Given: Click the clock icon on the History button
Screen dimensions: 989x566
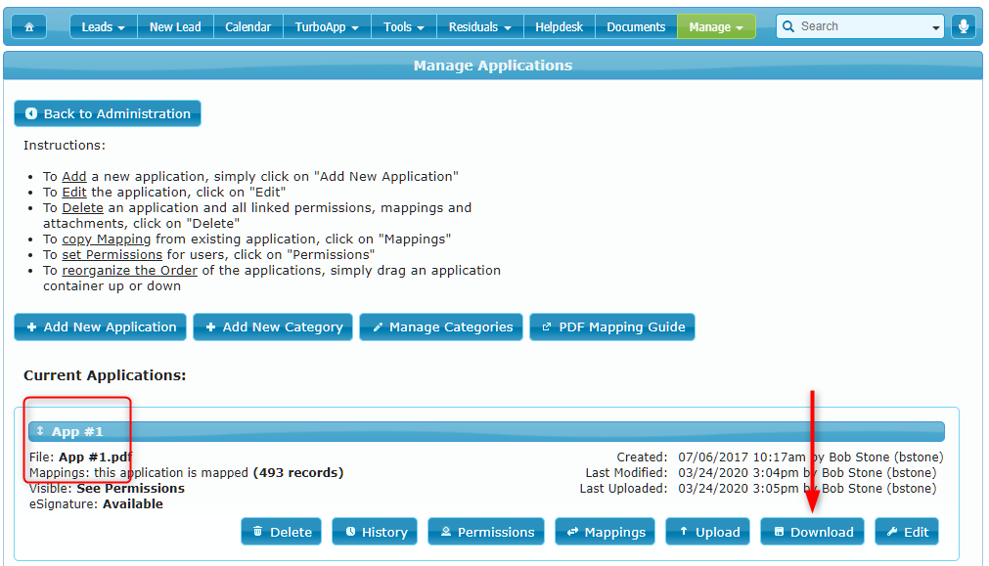Looking at the screenshot, I should tap(352, 531).
